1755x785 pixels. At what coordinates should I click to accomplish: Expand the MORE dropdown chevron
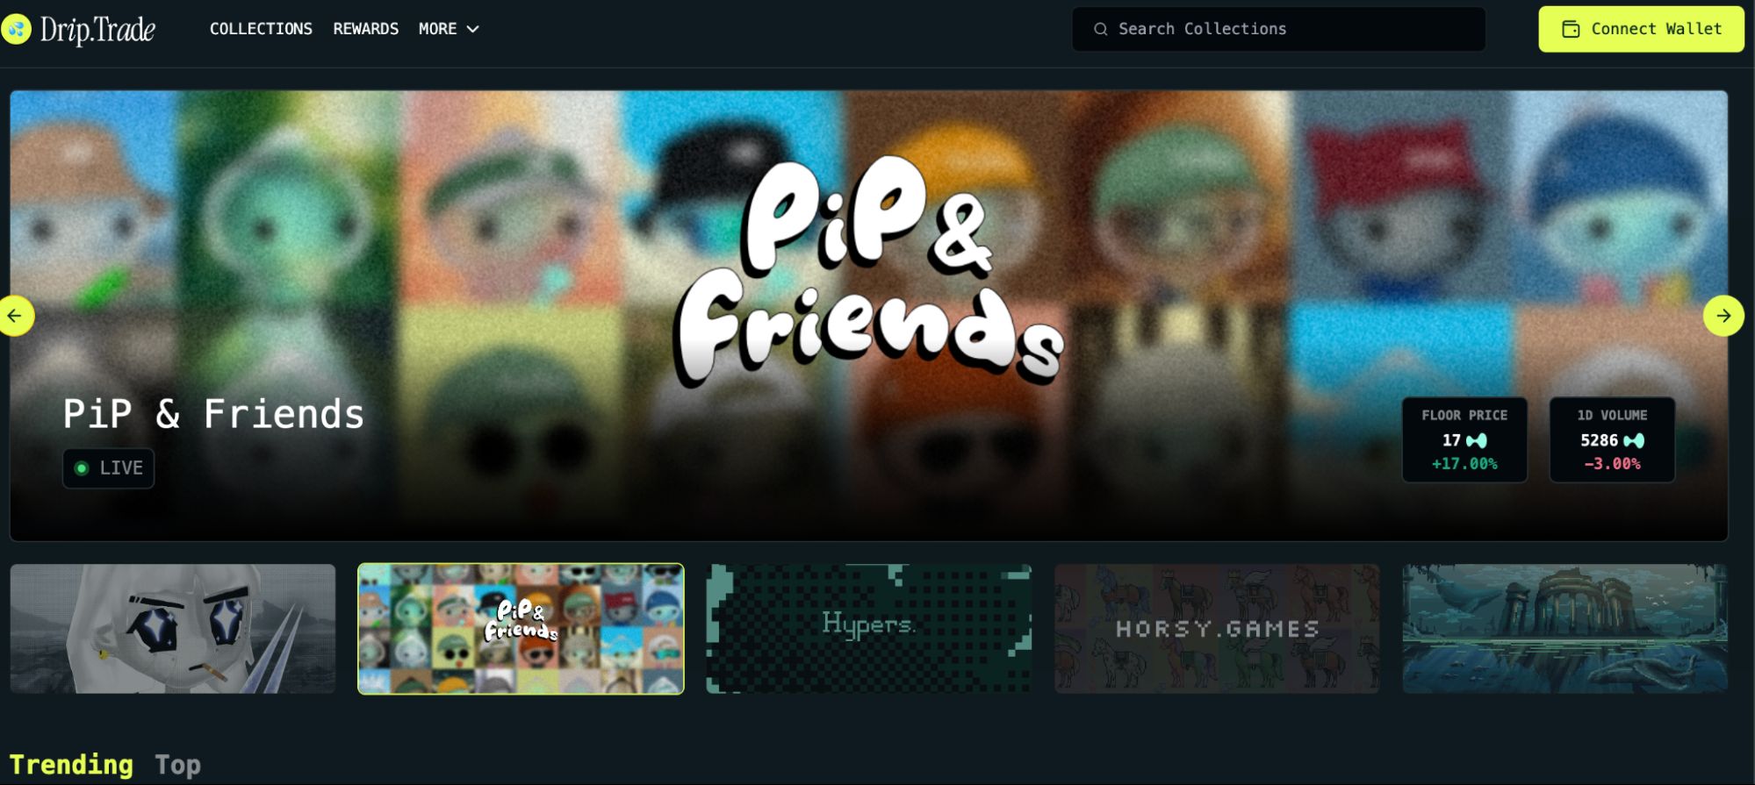coord(472,29)
